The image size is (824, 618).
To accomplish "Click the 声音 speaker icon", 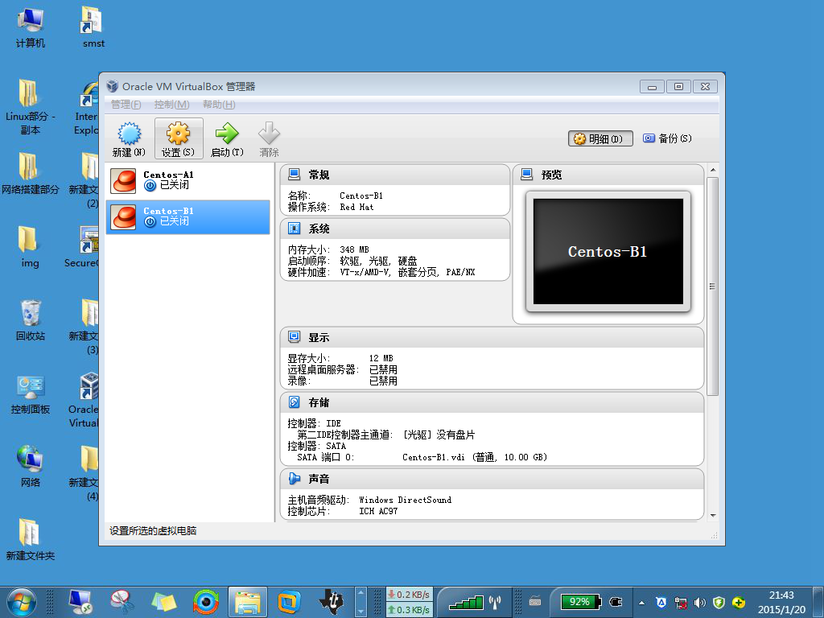I will [x=295, y=478].
